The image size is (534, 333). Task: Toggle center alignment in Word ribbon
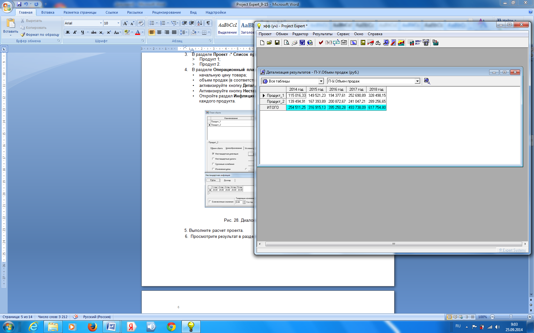tap(159, 32)
